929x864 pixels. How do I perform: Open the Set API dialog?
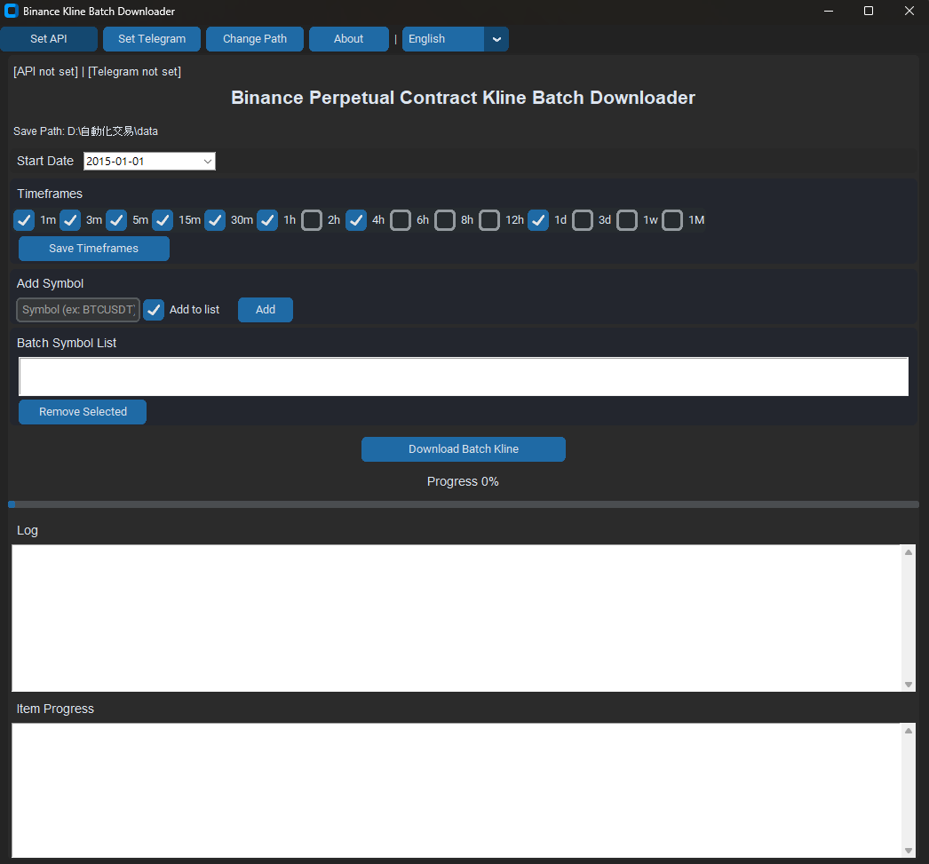(x=49, y=39)
